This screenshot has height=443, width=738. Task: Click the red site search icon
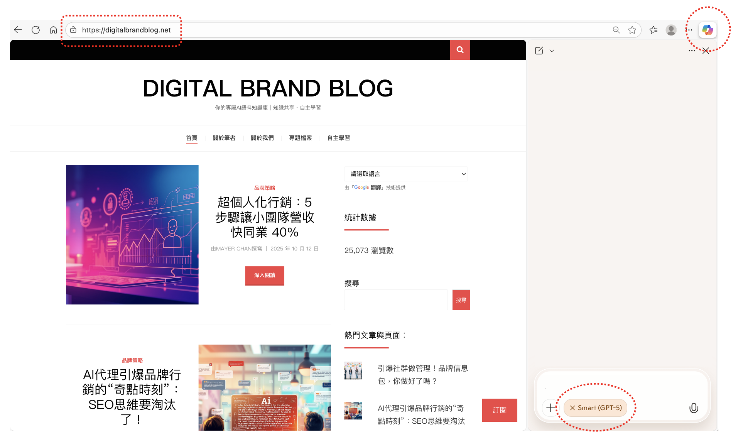pos(460,50)
